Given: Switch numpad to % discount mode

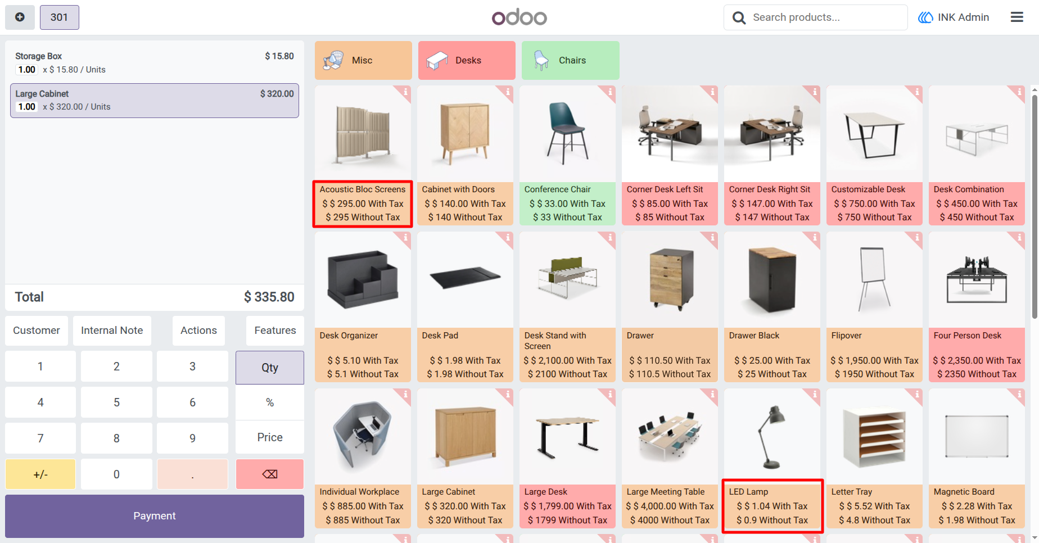Looking at the screenshot, I should coord(270,402).
